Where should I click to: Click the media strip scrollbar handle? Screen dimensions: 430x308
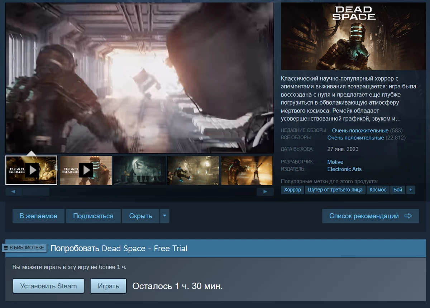click(x=35, y=192)
